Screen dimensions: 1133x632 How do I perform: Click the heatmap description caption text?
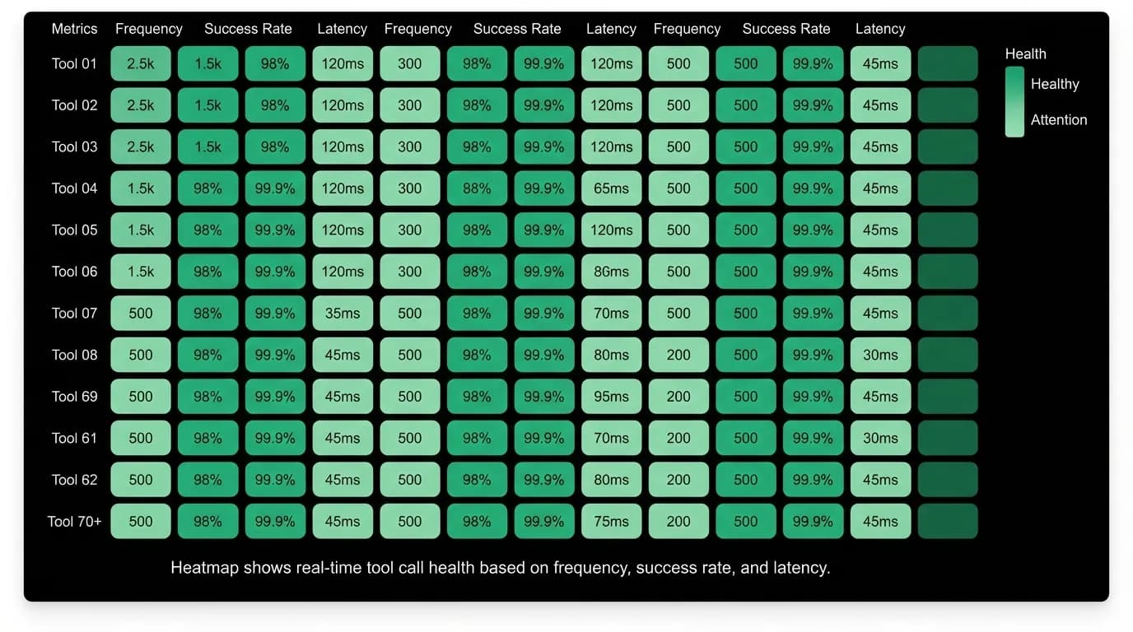(501, 568)
